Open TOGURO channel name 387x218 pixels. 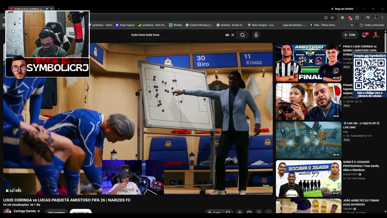pos(348,209)
